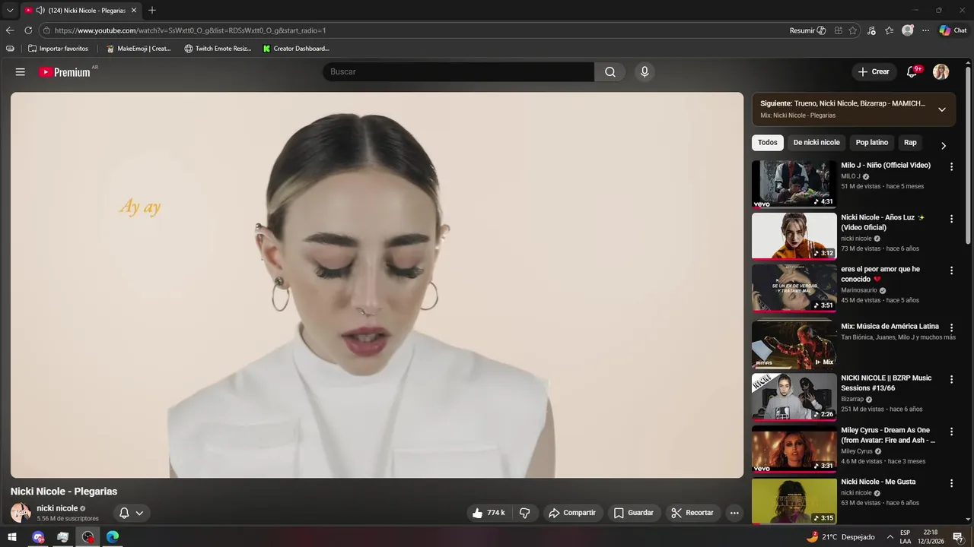Like the video with 774 k thumbs up

click(x=488, y=513)
